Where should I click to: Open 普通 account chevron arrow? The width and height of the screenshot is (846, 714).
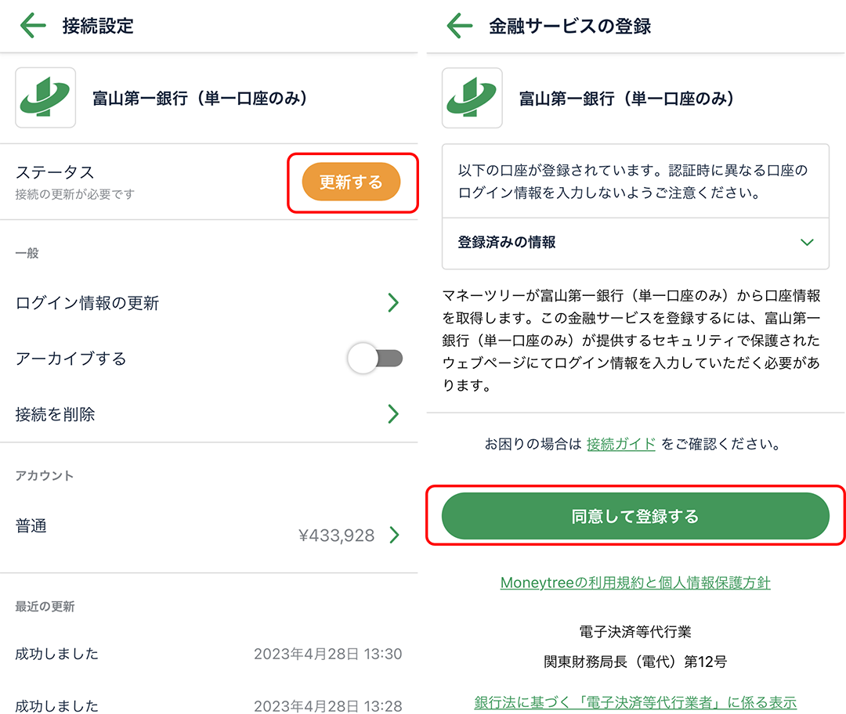[394, 535]
